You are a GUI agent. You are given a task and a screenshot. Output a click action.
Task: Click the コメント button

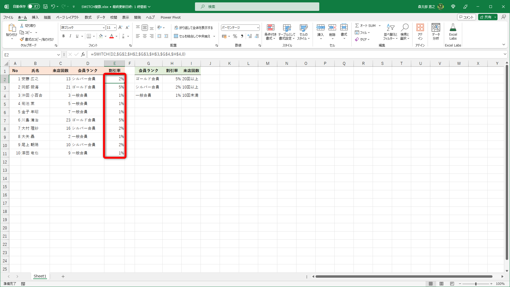466,17
